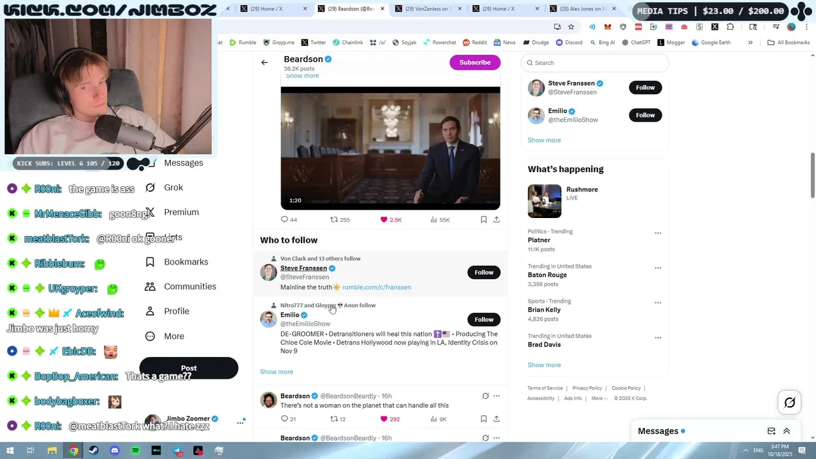Open Steam from the taskbar
Image resolution: width=816 pixels, height=459 pixels.
[x=94, y=451]
